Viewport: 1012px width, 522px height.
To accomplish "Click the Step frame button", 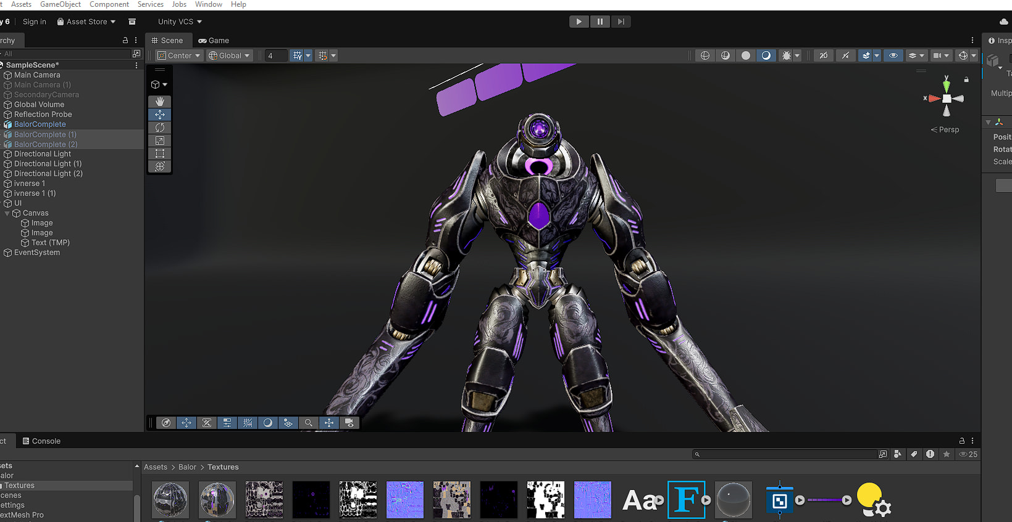I will pos(621,22).
